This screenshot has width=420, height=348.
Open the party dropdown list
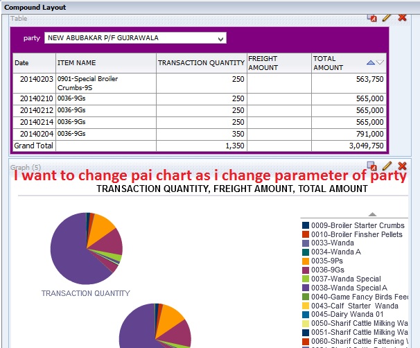pos(220,39)
